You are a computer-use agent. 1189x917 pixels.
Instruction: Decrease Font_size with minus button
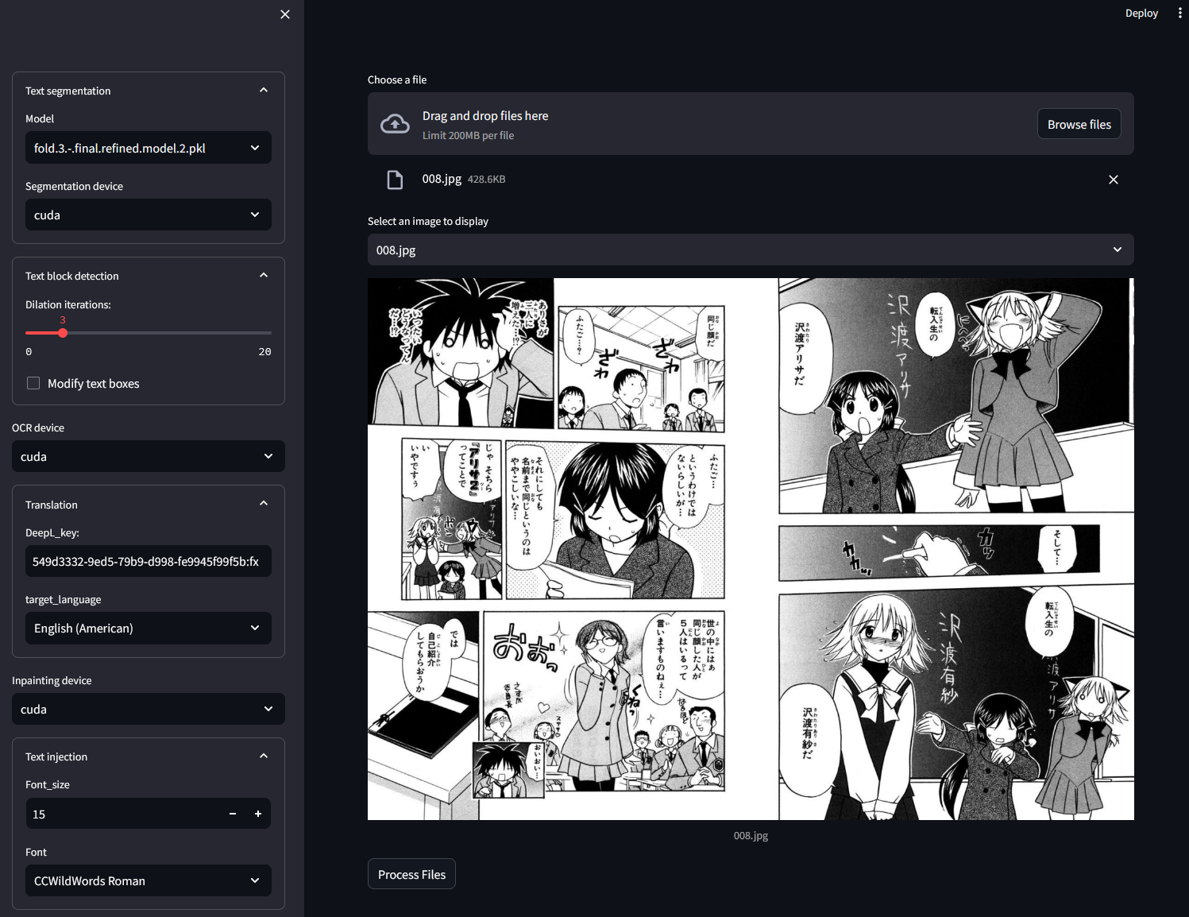[x=233, y=814]
